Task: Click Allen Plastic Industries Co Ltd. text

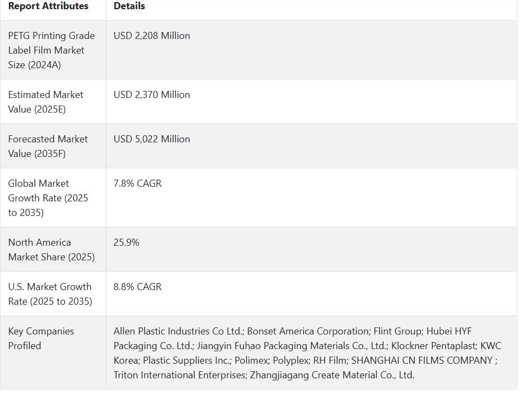Action: 179,331
